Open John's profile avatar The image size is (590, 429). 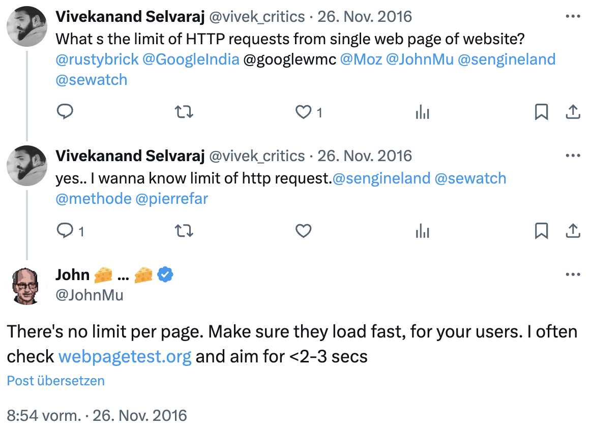(25, 286)
